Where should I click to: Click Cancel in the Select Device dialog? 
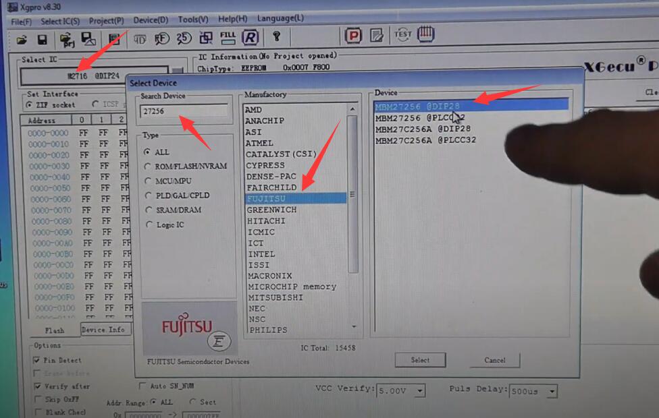point(495,360)
